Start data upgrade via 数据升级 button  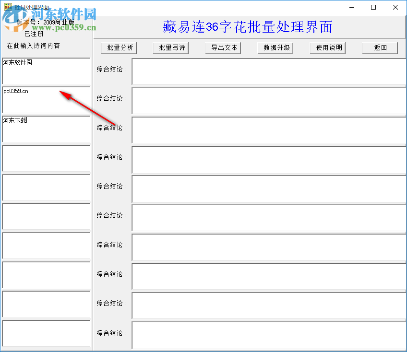(x=275, y=47)
